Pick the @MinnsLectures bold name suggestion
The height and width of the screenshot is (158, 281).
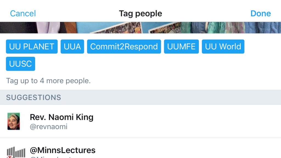coord(63,150)
